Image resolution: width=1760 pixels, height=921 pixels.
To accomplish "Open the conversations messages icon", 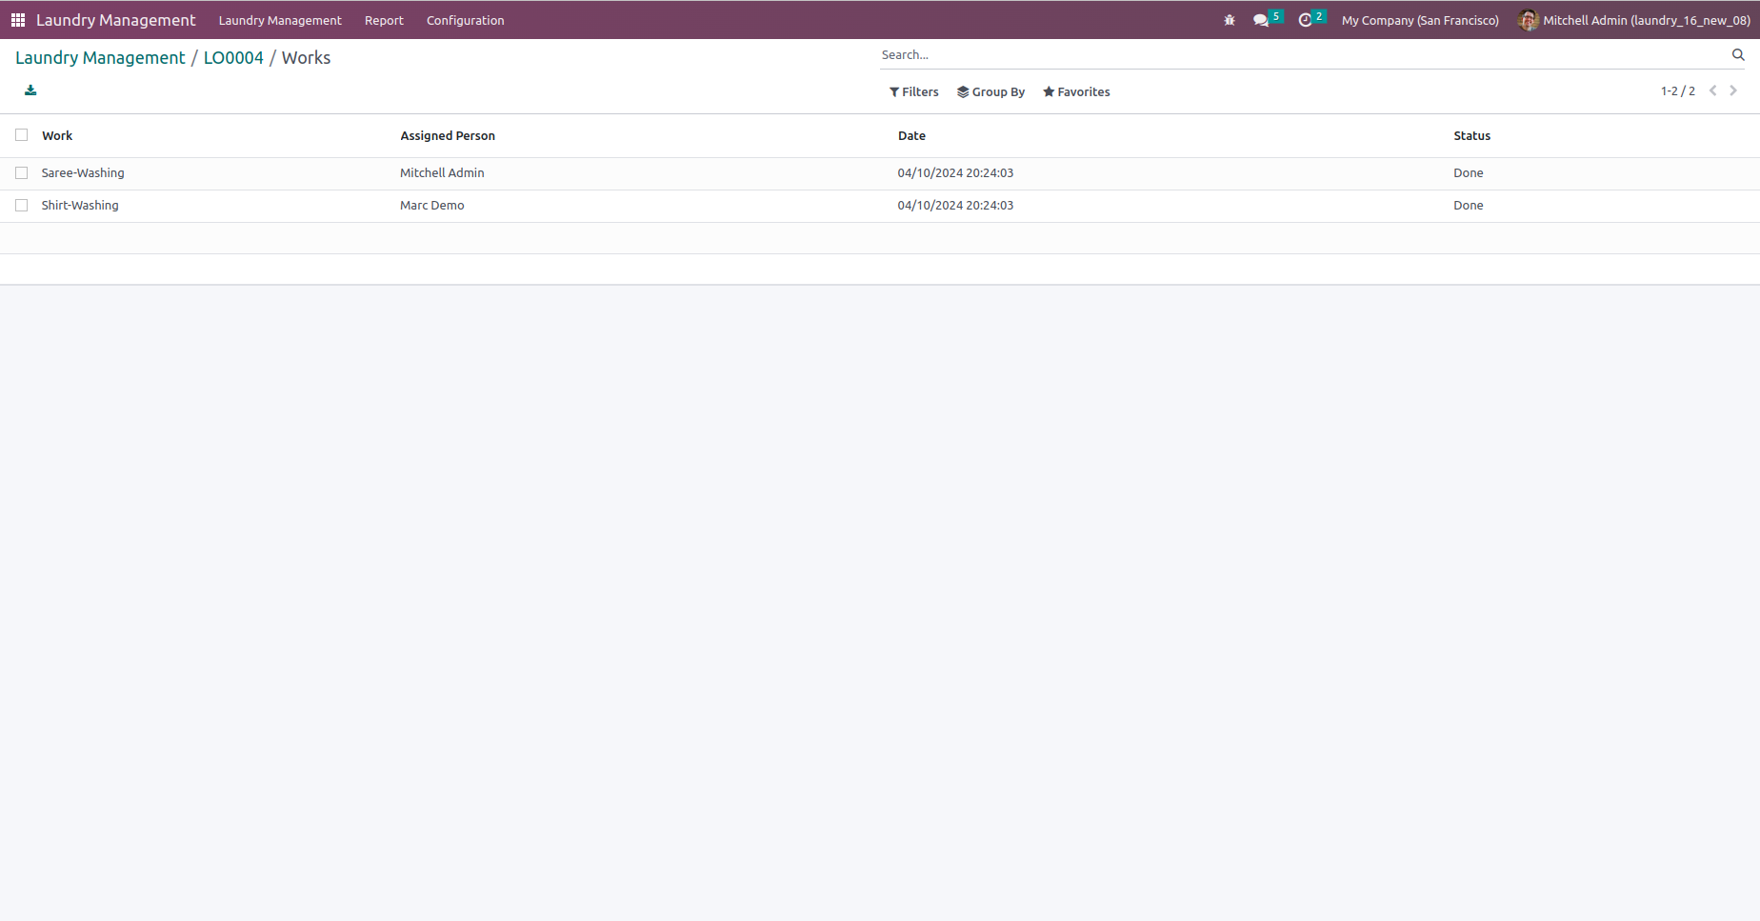I will point(1261,20).
